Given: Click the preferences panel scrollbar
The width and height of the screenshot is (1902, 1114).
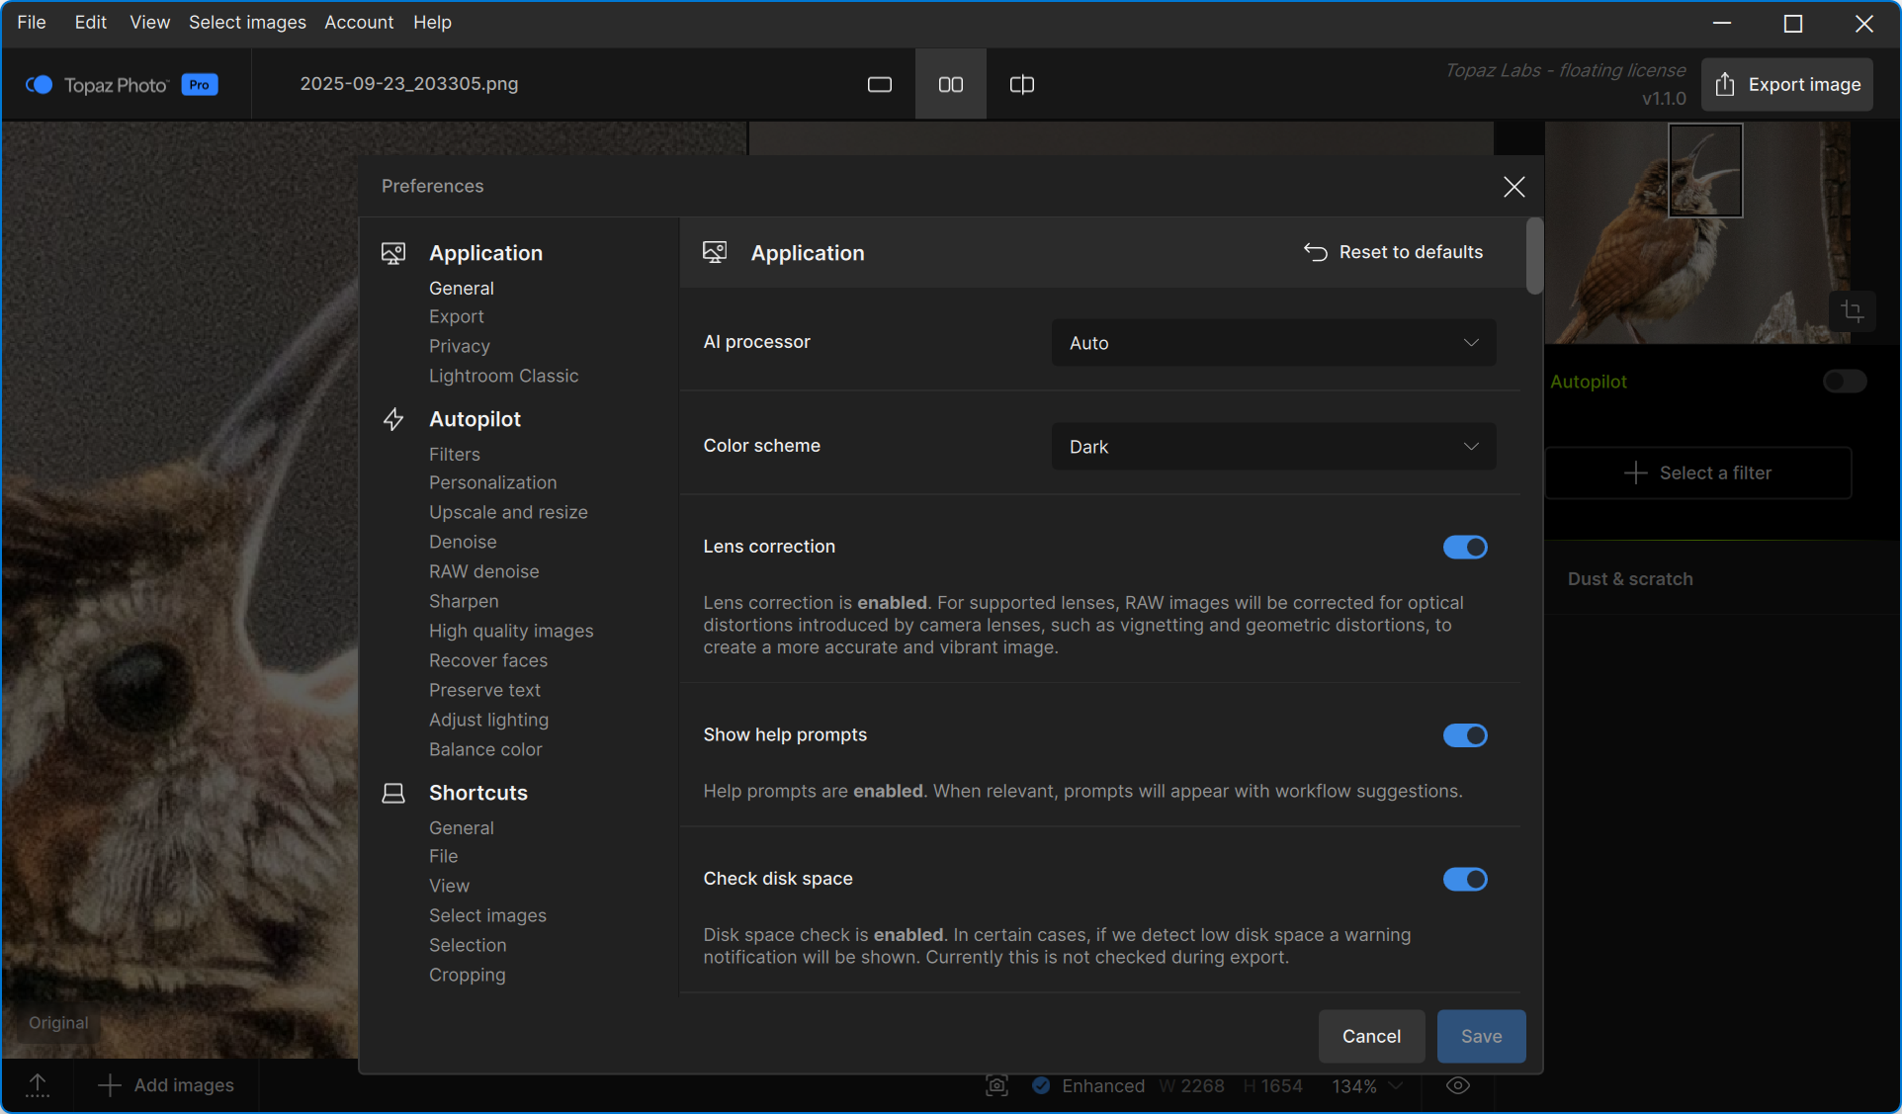Looking at the screenshot, I should (1533, 257).
